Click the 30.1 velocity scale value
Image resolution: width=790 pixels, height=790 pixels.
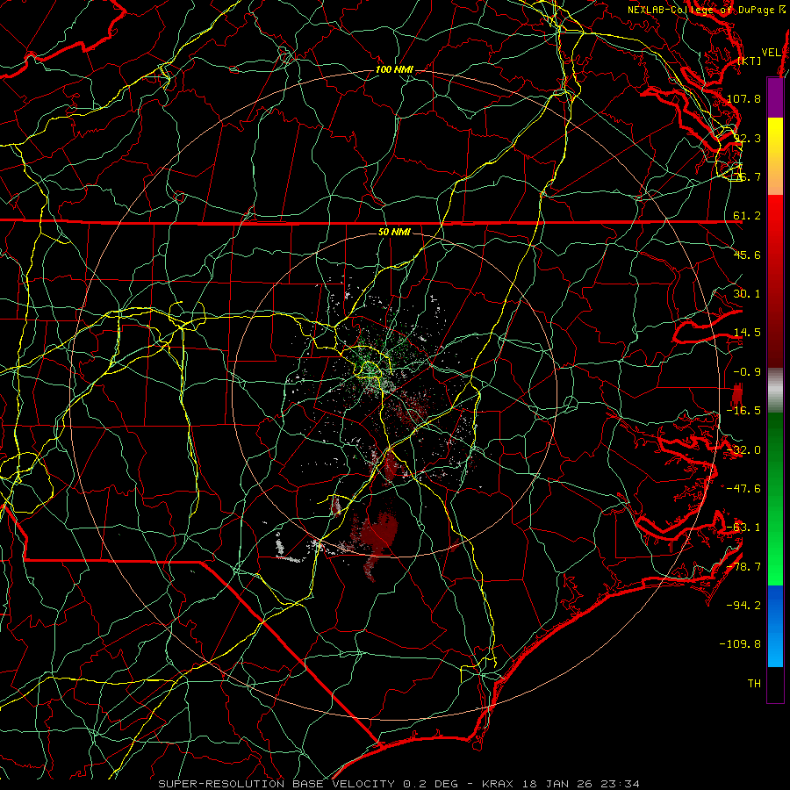[x=747, y=294]
